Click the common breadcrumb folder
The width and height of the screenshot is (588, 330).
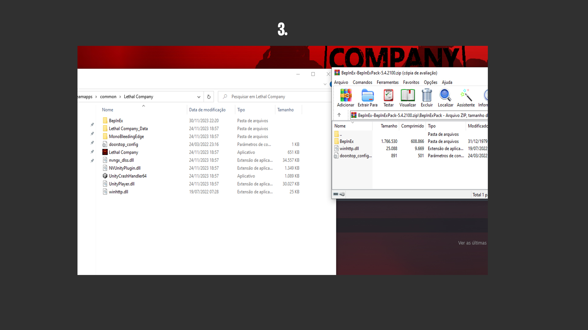pos(108,97)
